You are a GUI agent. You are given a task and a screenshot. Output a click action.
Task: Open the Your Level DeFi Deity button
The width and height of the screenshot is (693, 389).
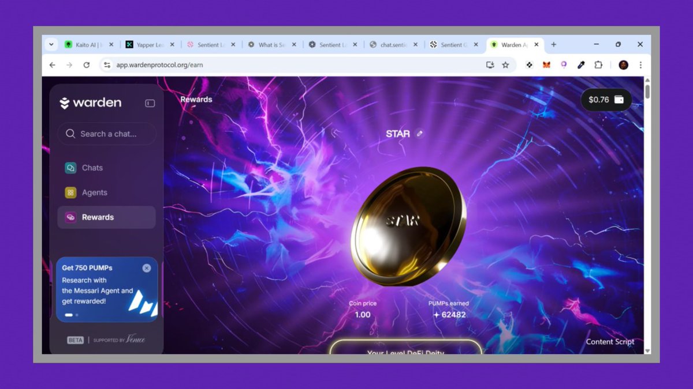click(x=406, y=347)
